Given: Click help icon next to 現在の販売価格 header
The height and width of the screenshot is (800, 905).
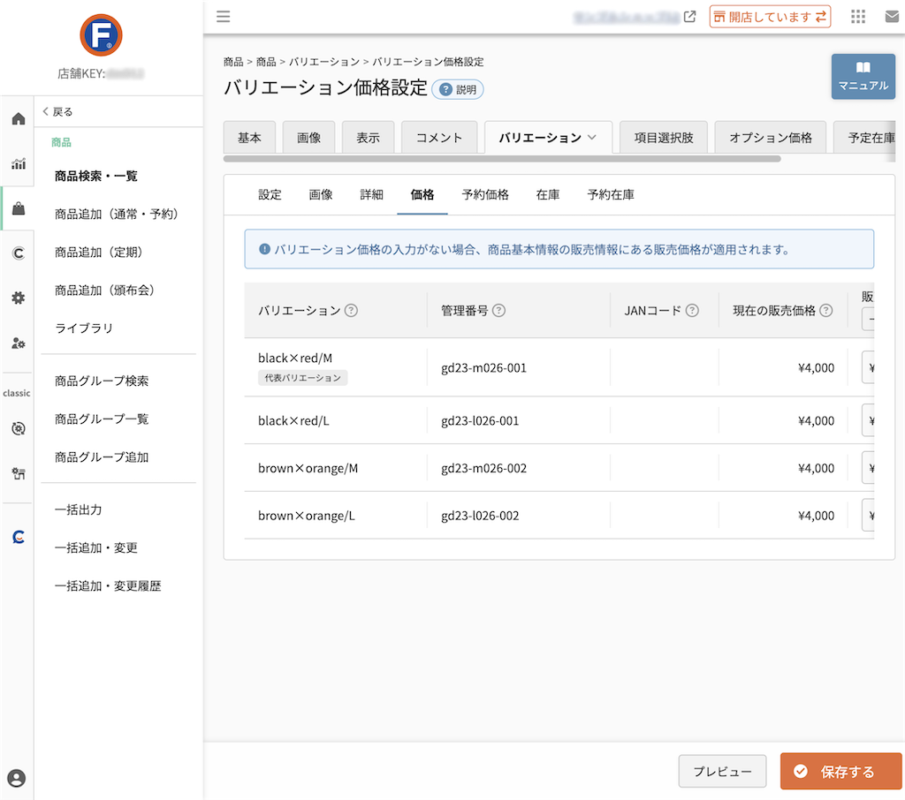Looking at the screenshot, I should pyautogui.click(x=826, y=310).
